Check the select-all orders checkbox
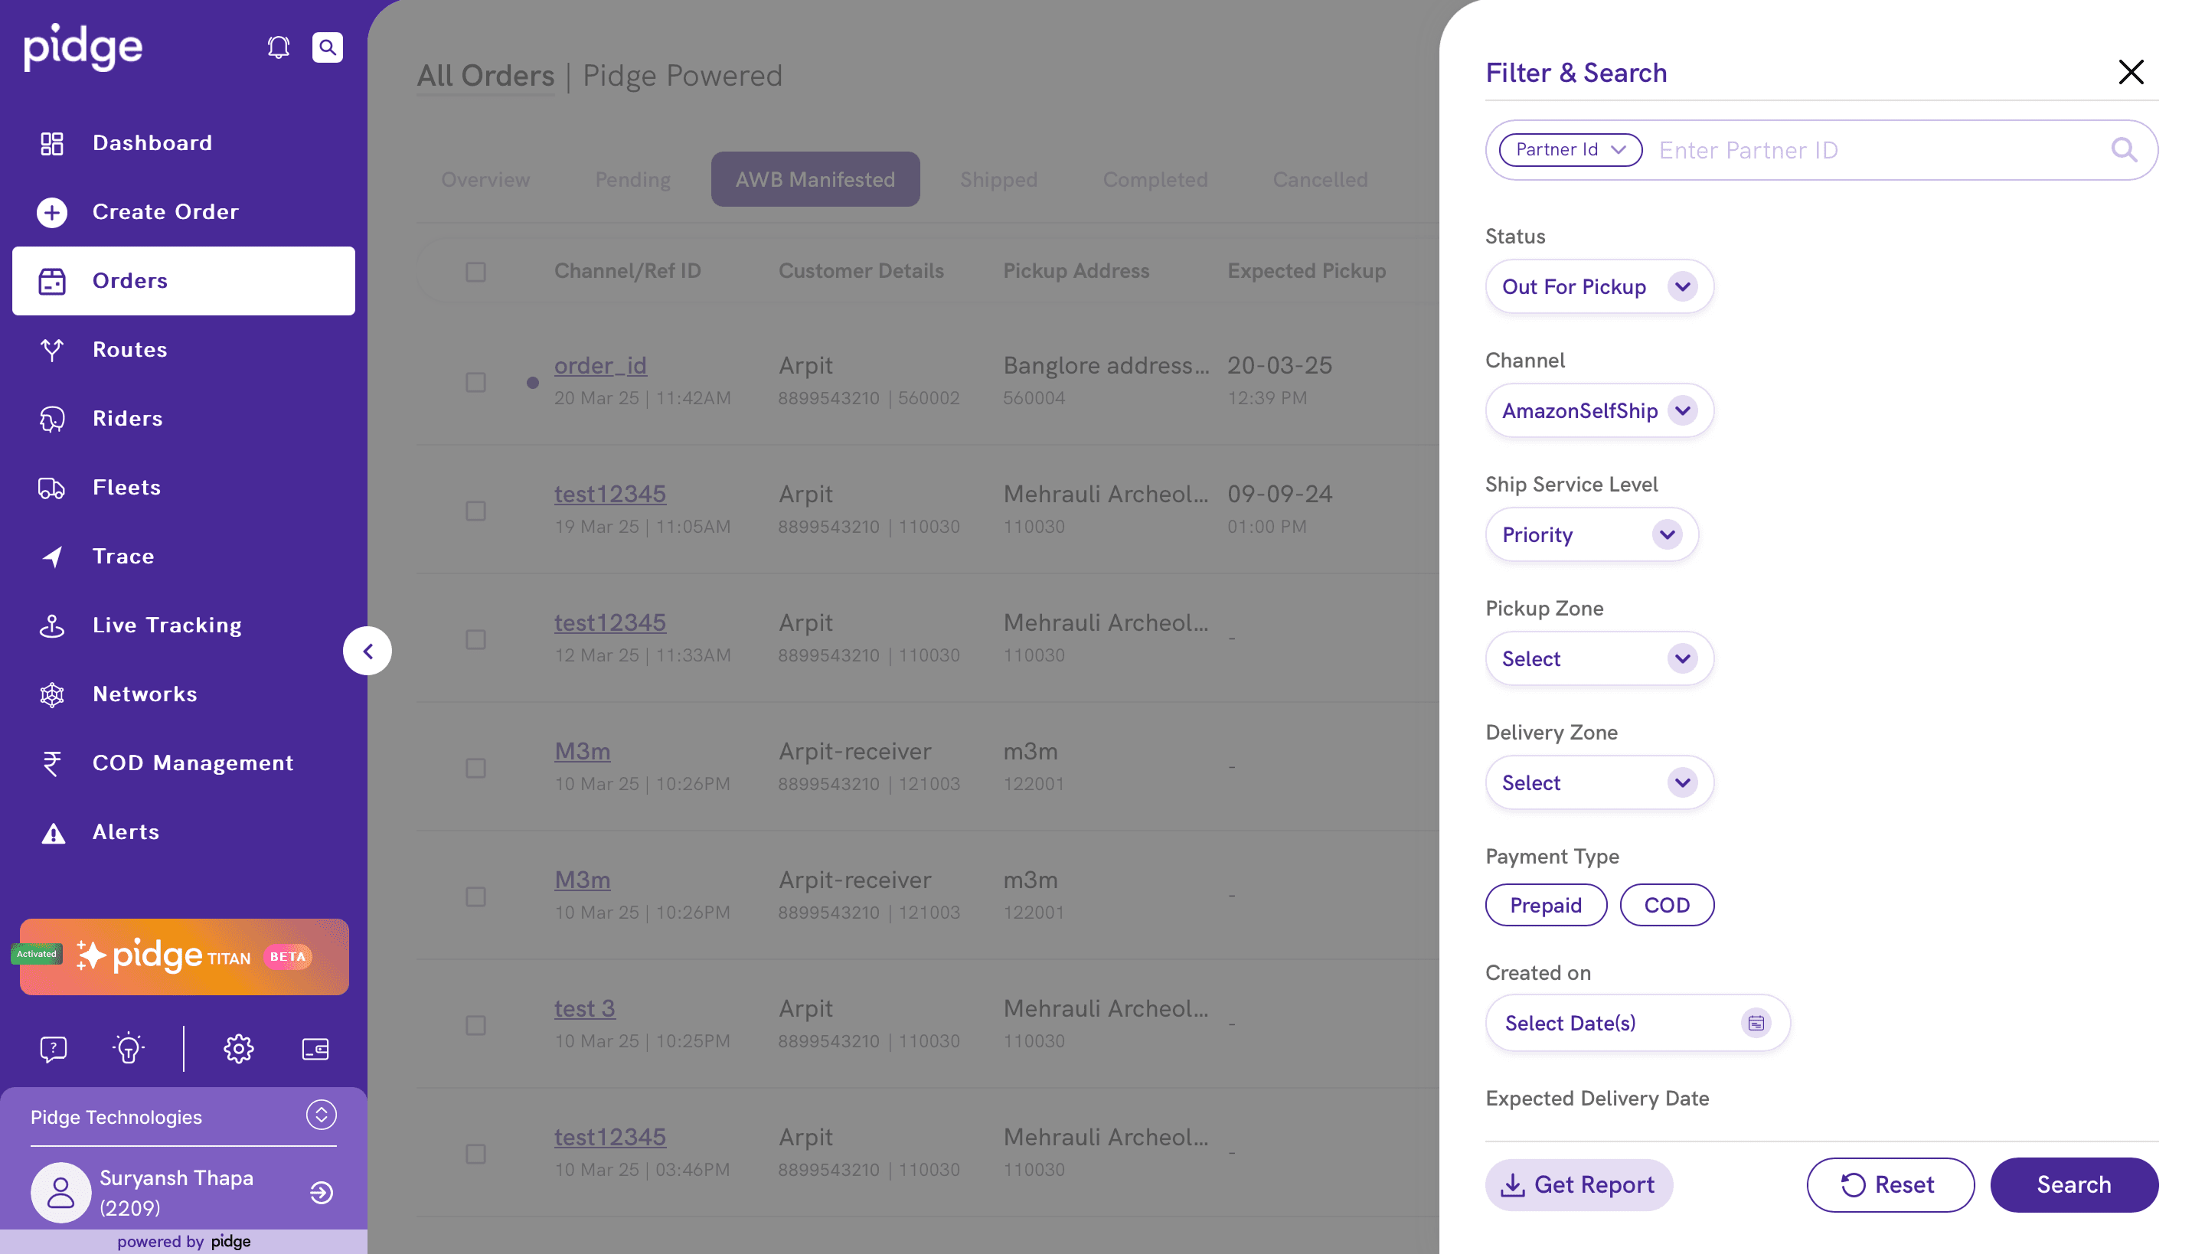The image size is (2205, 1254). (x=475, y=273)
